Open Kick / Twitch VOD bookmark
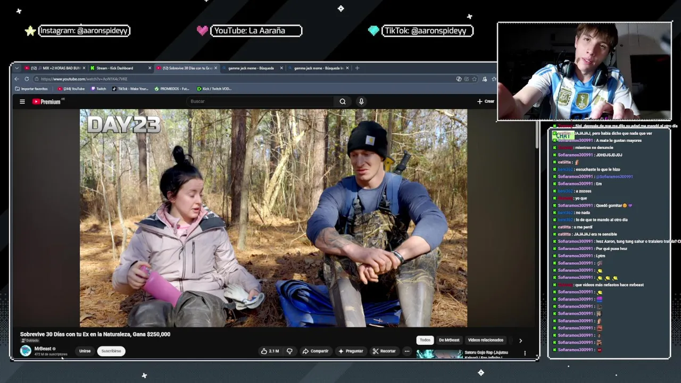Image resolution: width=681 pixels, height=383 pixels. (x=214, y=89)
